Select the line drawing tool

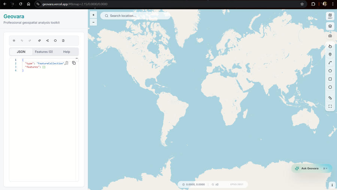(330, 63)
